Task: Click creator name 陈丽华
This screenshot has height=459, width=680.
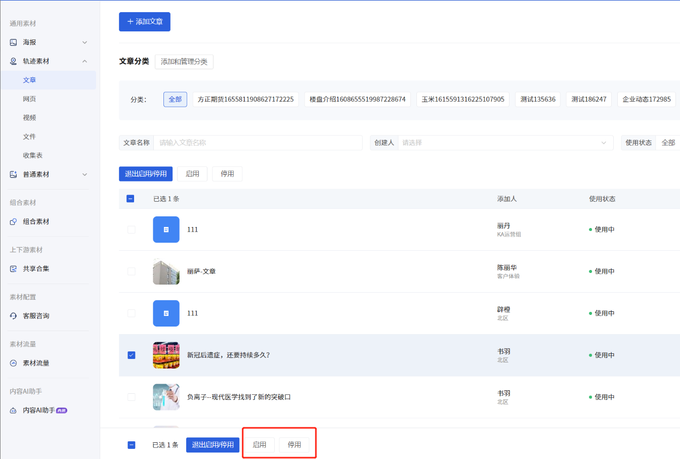Action: 507,267
